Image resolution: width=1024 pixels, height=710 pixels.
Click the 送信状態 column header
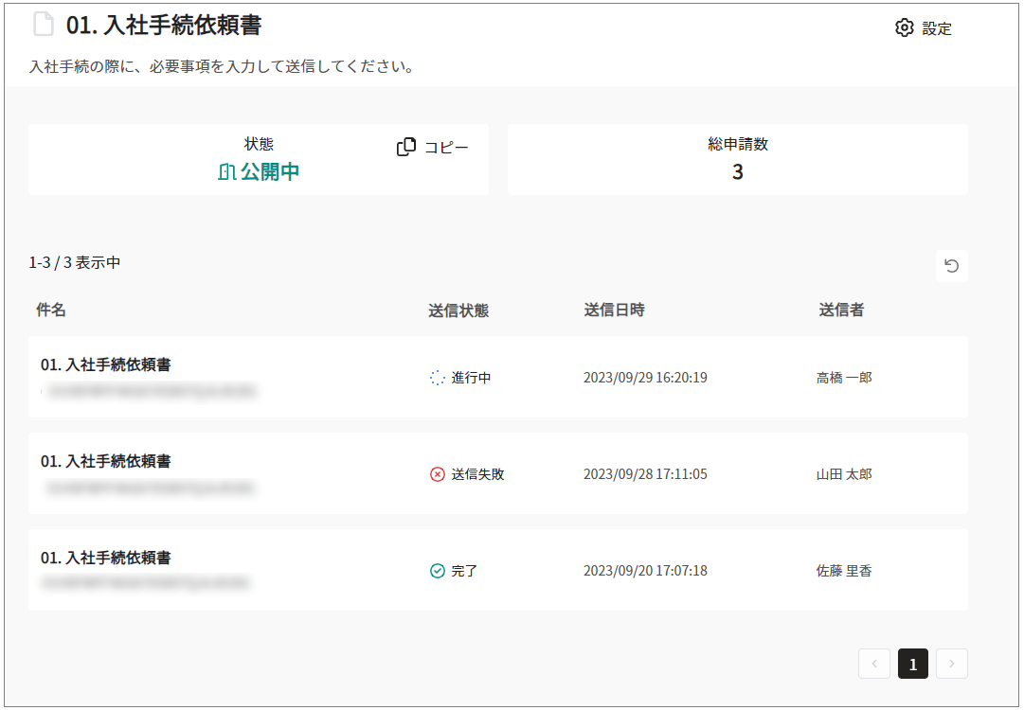tap(458, 311)
